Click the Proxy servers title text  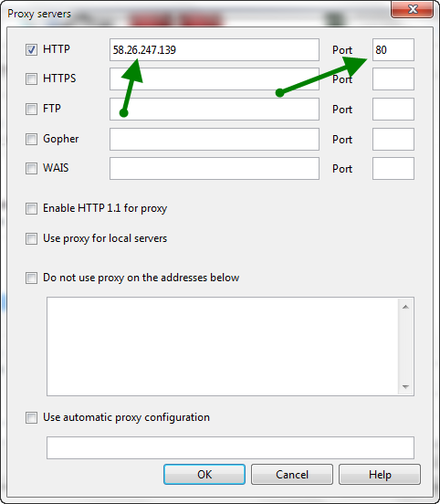(39, 14)
